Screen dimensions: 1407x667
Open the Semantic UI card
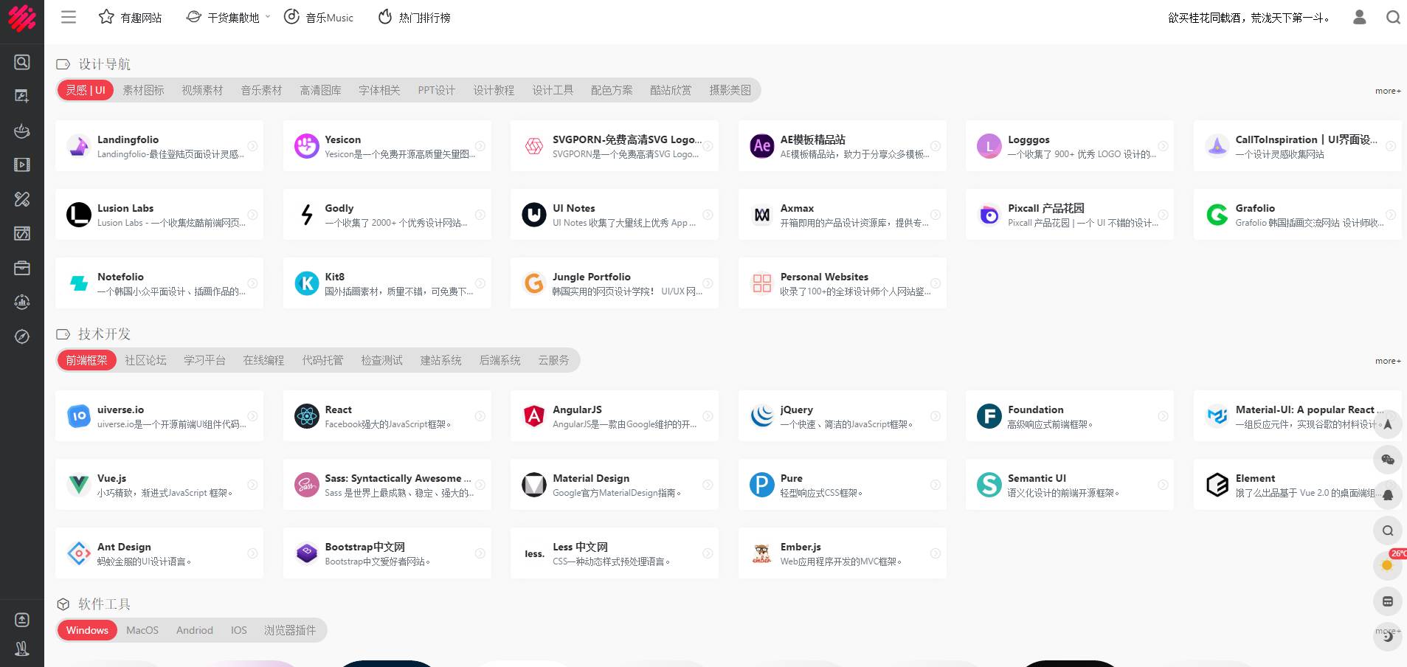point(1070,485)
